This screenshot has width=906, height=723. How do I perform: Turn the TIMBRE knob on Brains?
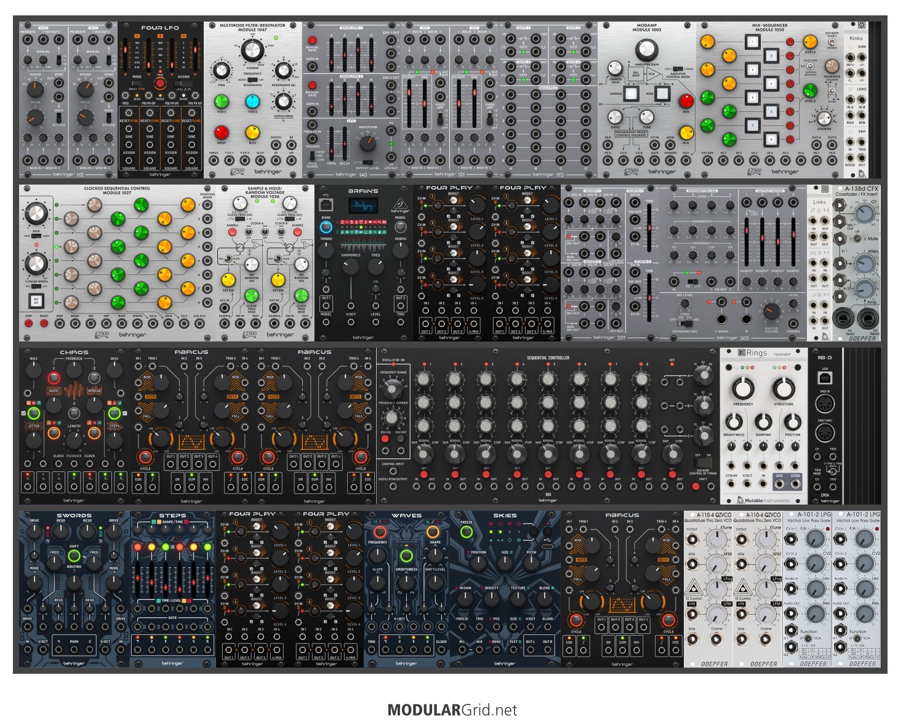pyautogui.click(x=326, y=250)
